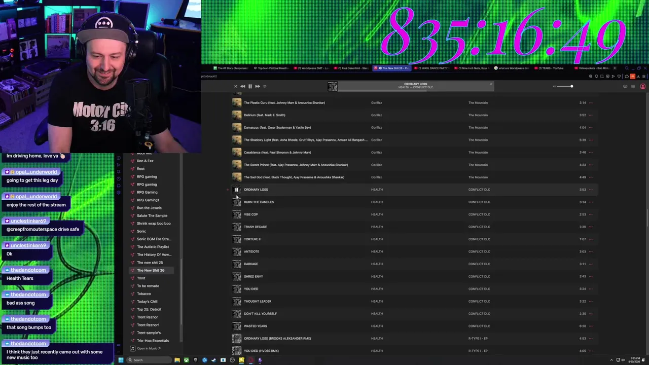Open the Sonic playlist
Screen dimensions: 649x365
(x=141, y=231)
